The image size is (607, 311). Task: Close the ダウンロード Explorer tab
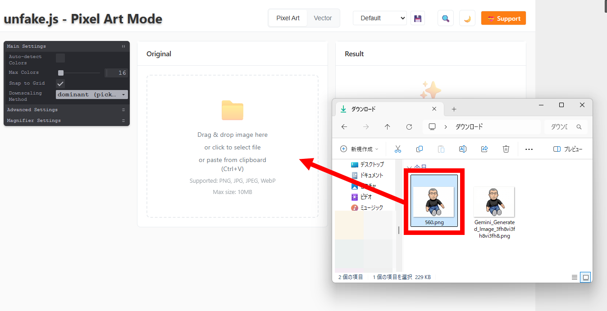[434, 109]
